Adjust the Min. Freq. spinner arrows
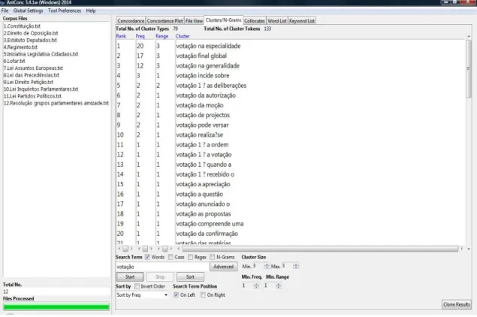The height and width of the screenshot is (317, 477). [x=256, y=286]
